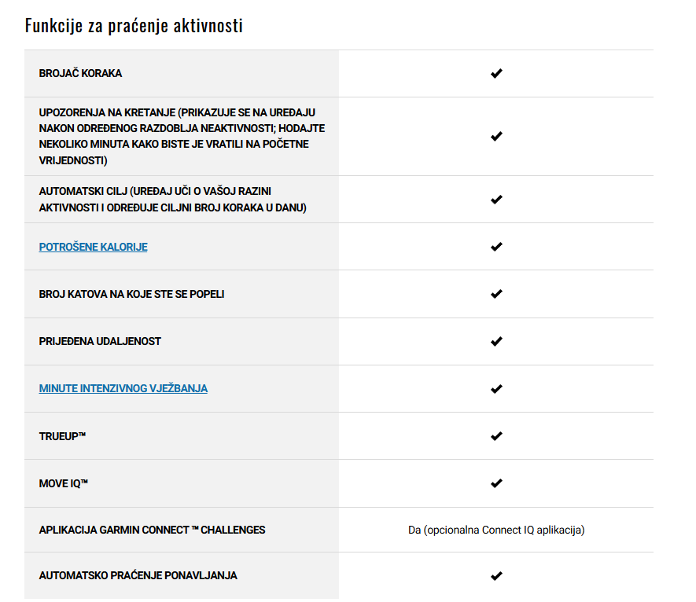
Task: Select Broj katova na koje ste se popeli
Action: (x=131, y=294)
